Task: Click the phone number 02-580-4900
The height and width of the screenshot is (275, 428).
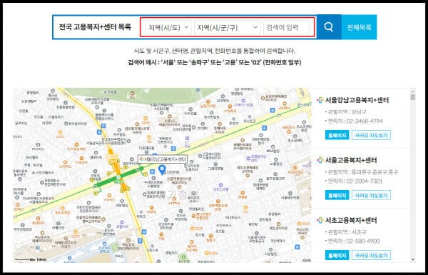Action: 363,241
